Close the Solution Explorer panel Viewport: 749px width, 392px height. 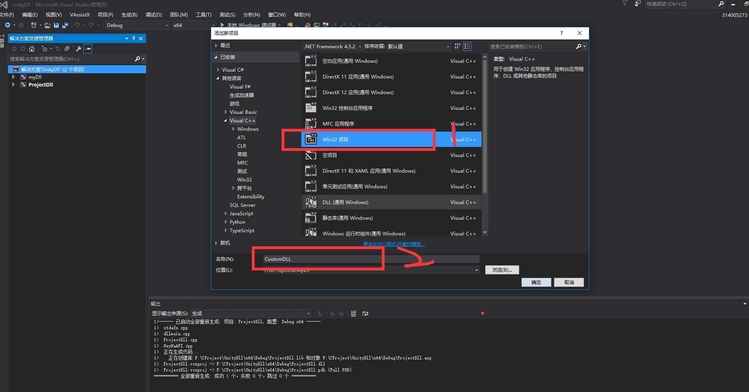click(x=141, y=38)
